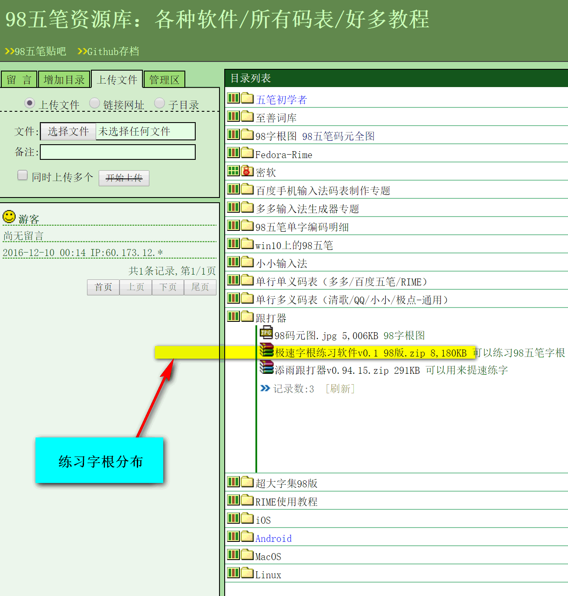Click the folder icon of 98五笔单字编码明细
This screenshot has height=596, width=568.
[247, 225]
